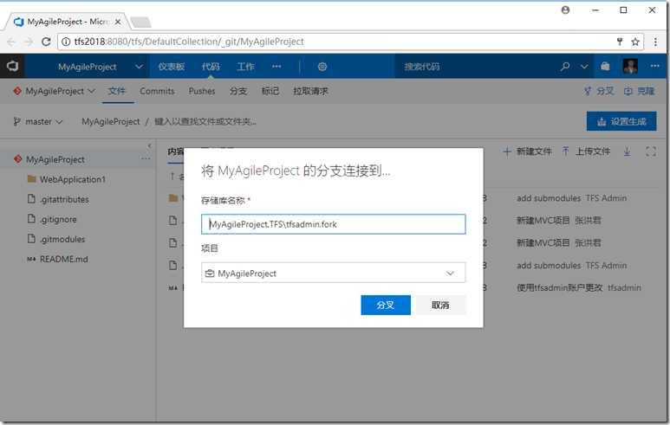Open the saved password key icon
Viewport: 670px width, 425px height.
[x=620, y=42]
